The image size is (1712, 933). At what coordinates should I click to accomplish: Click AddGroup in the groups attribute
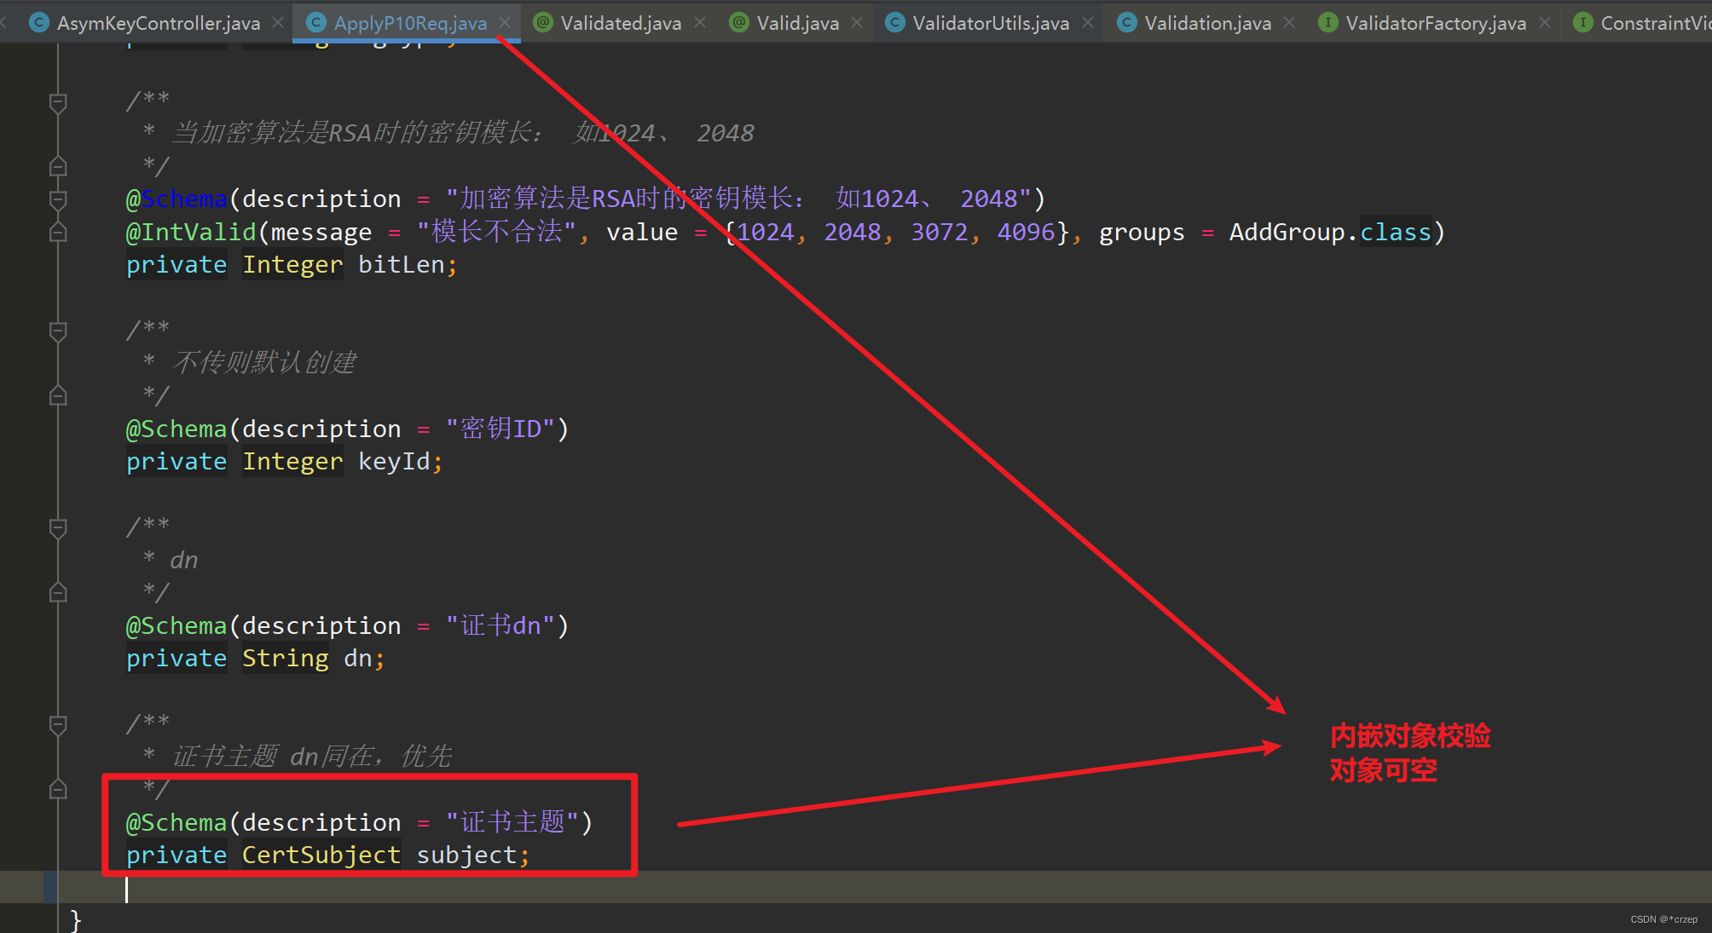tap(1287, 232)
